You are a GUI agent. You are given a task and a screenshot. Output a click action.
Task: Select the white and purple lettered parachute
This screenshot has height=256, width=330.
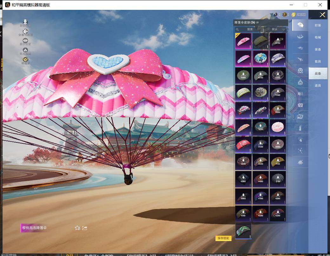pyautogui.click(x=278, y=58)
